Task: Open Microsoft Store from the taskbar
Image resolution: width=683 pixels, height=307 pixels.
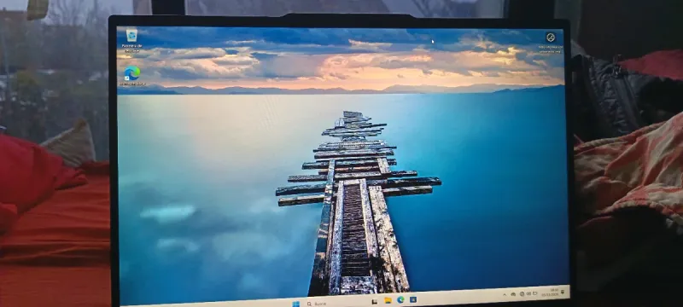Action: 413,299
